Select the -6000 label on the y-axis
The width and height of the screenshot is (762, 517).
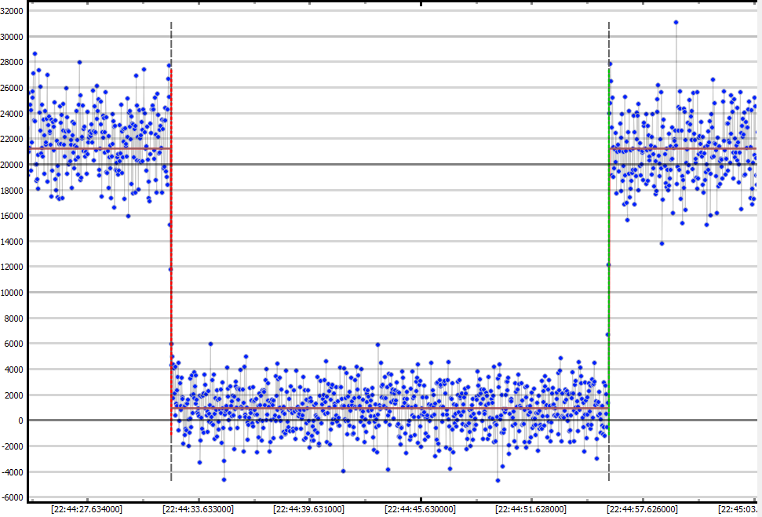[13, 497]
